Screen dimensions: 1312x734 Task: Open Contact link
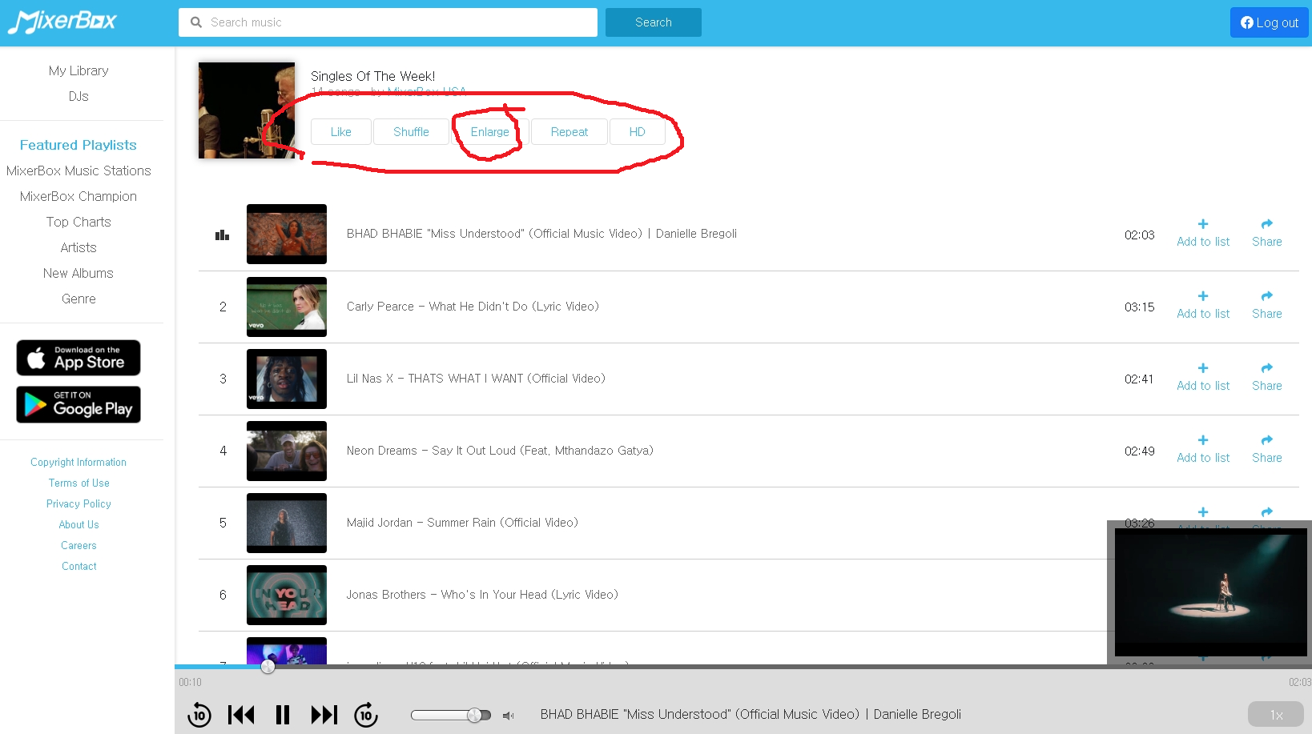tap(78, 566)
